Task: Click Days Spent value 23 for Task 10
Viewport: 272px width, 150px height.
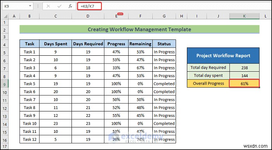Action: (56, 124)
